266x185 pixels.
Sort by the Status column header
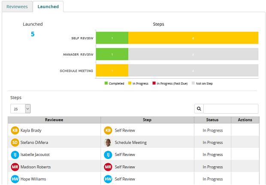212,120
